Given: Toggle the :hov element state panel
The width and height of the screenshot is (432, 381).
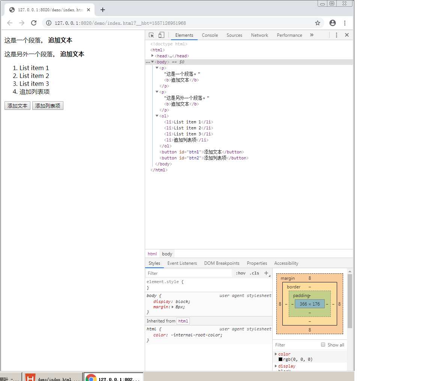Looking at the screenshot, I should [240, 273].
